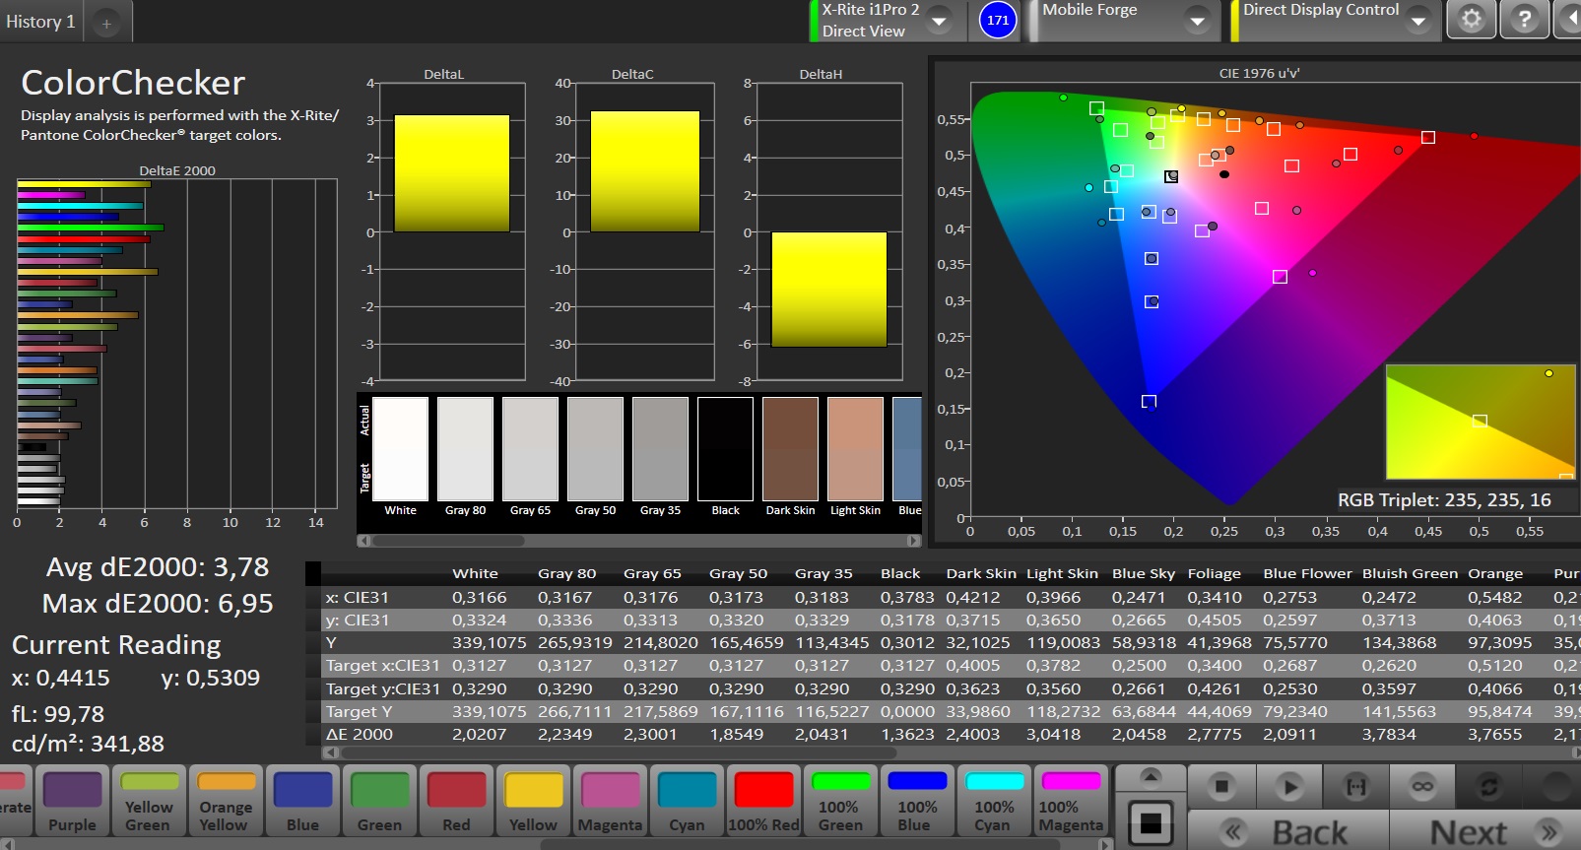Image resolution: width=1581 pixels, height=850 pixels.
Task: Open help with the question mark icon
Action: pyautogui.click(x=1524, y=20)
